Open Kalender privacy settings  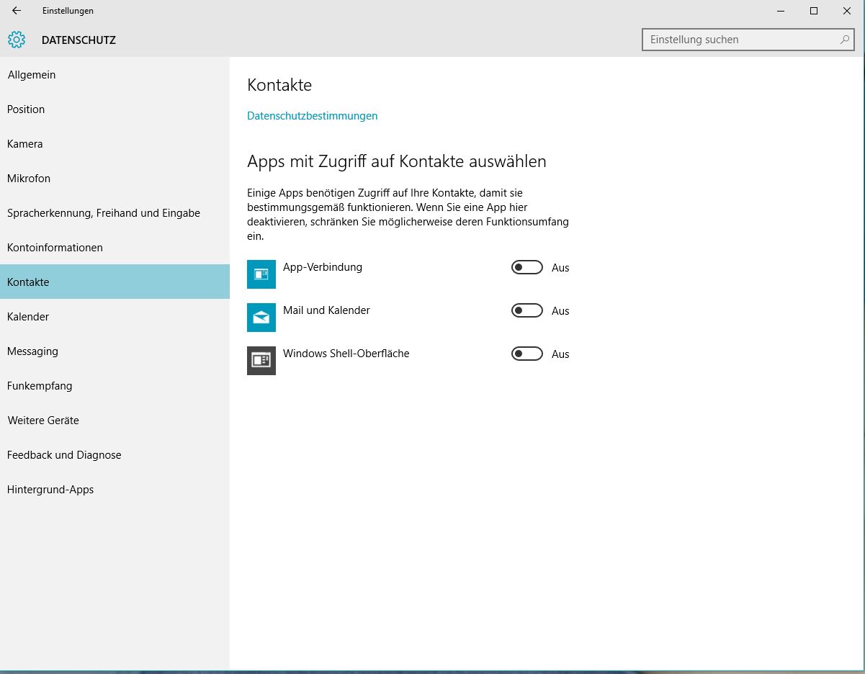click(115, 317)
